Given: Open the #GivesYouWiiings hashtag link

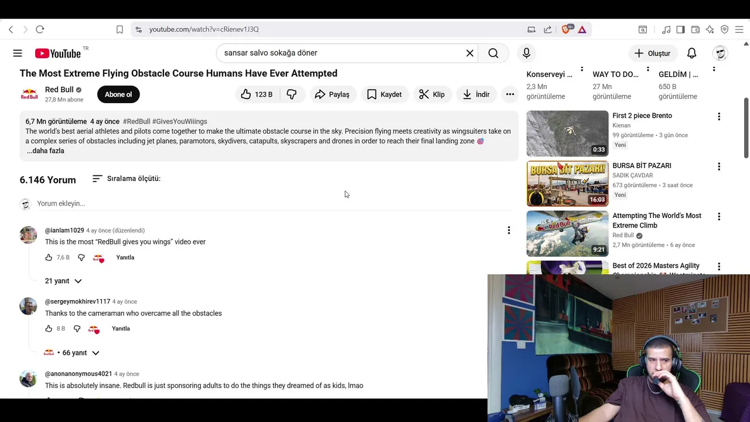Looking at the screenshot, I should coord(179,121).
